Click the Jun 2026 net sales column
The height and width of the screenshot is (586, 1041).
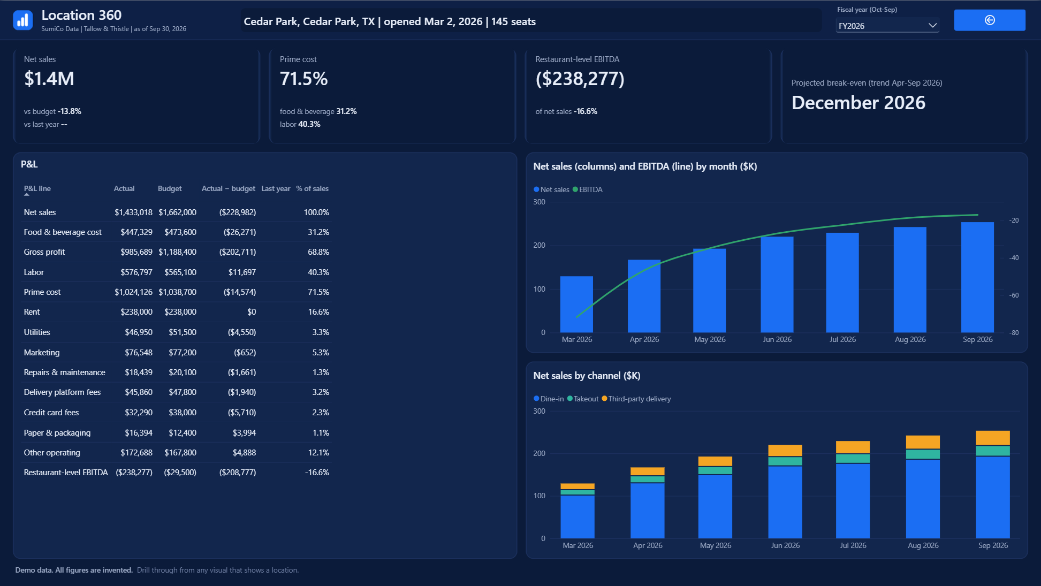[777, 284]
